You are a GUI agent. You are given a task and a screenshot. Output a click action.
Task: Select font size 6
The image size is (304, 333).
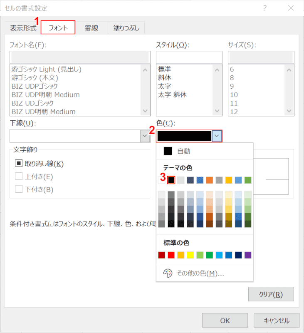point(232,69)
